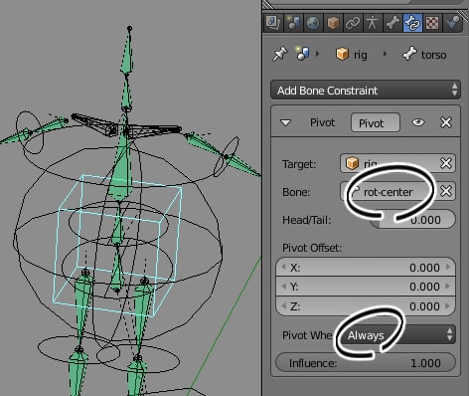Click the scene icon in the breadcrumb
The width and height of the screenshot is (469, 396).
pyautogui.click(x=302, y=54)
